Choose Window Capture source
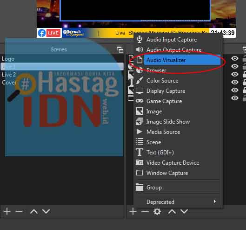Screen dimensions: 246x230 tap(167, 173)
